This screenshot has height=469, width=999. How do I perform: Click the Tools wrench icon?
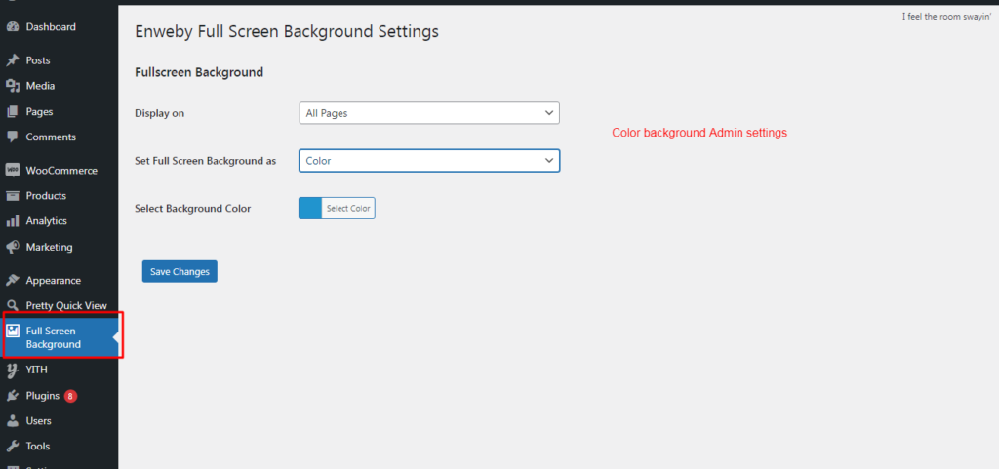[12, 447]
